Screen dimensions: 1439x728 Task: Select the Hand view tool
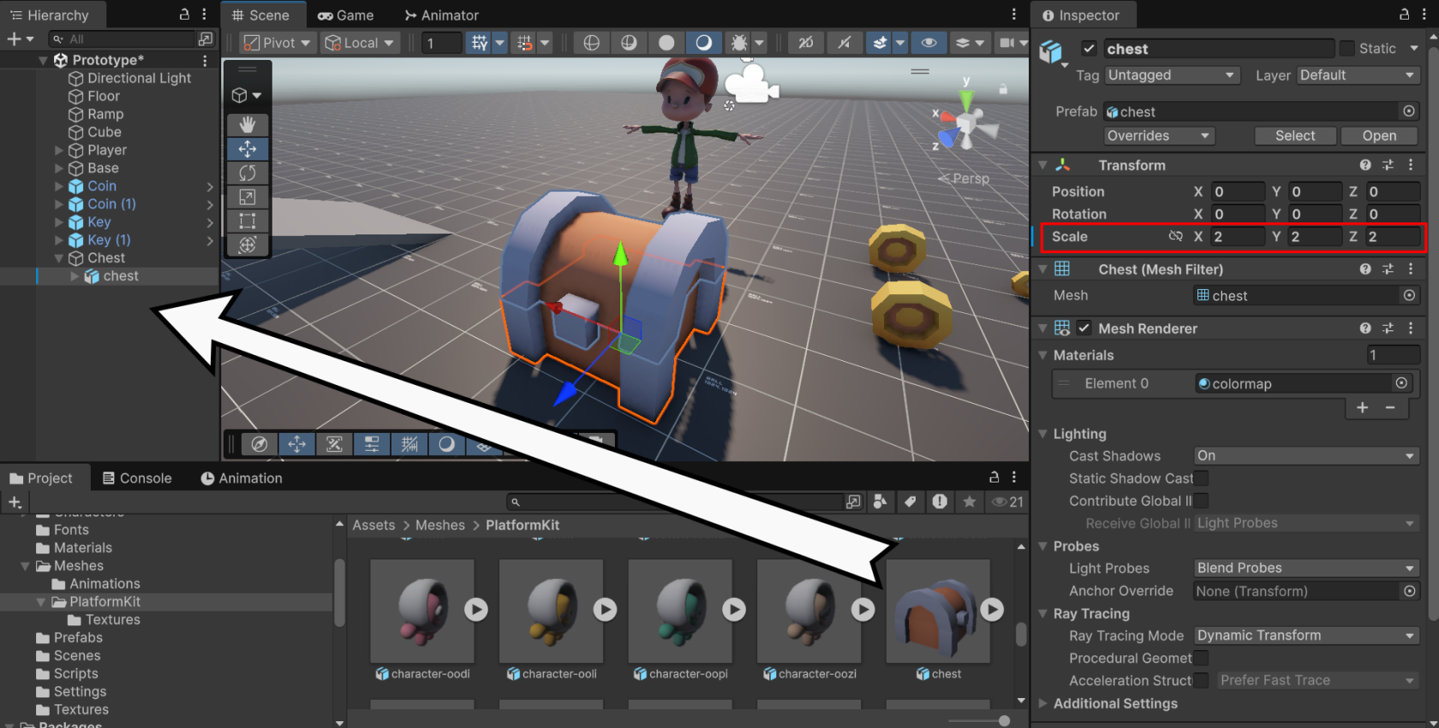[x=248, y=125]
